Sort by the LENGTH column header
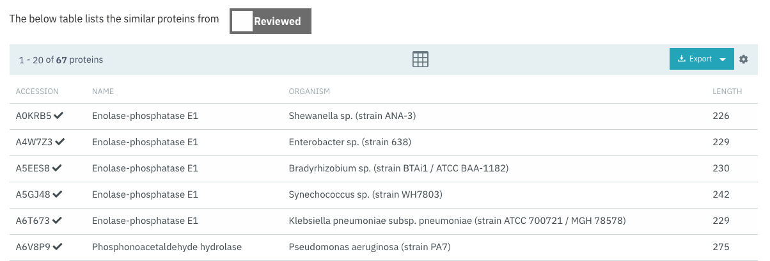 (727, 91)
